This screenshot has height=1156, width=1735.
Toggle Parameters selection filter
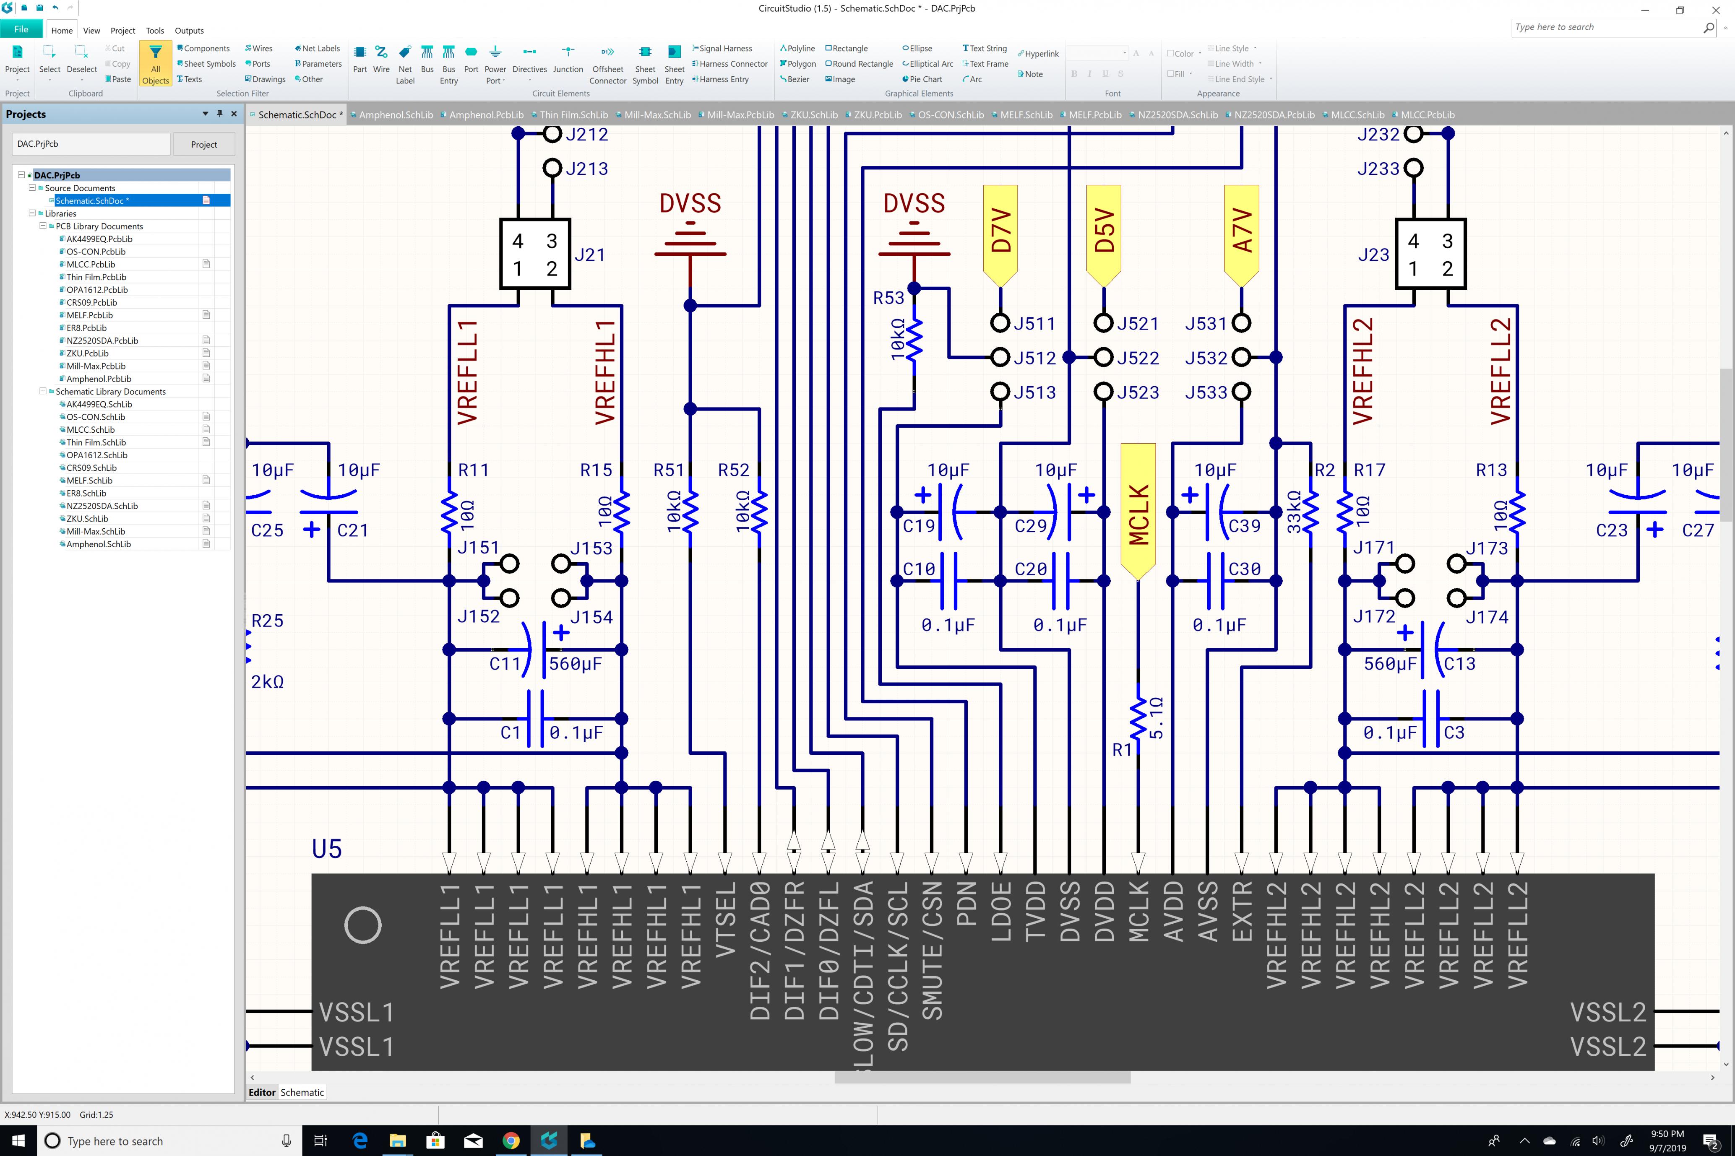[318, 64]
